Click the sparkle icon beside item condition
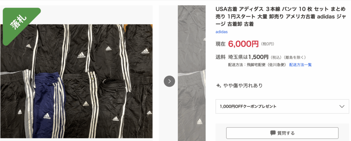Image resolution: width=351 pixels, height=141 pixels. 218,86
